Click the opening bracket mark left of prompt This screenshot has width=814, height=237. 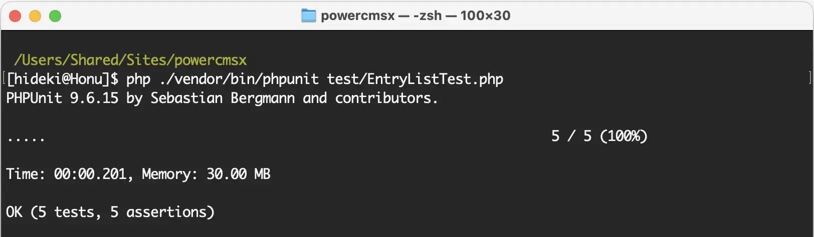(4, 78)
